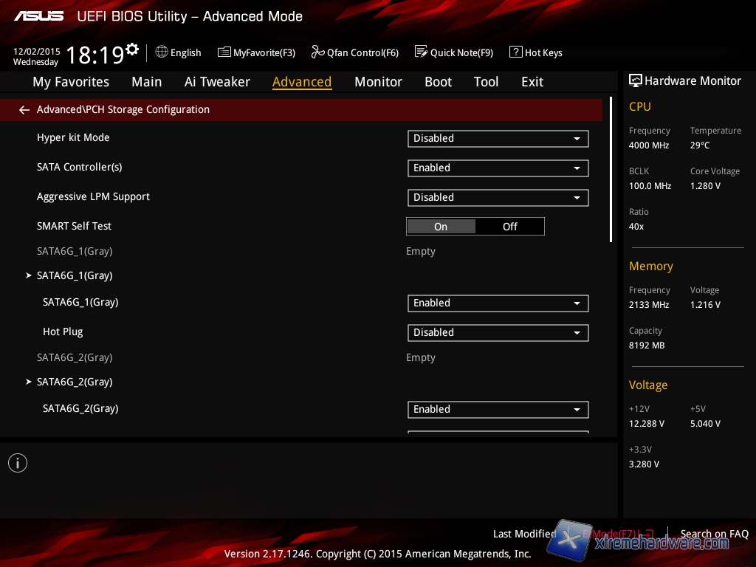The height and width of the screenshot is (567, 756).
Task: Open the Hyper kit Mode dropdown
Action: click(498, 138)
